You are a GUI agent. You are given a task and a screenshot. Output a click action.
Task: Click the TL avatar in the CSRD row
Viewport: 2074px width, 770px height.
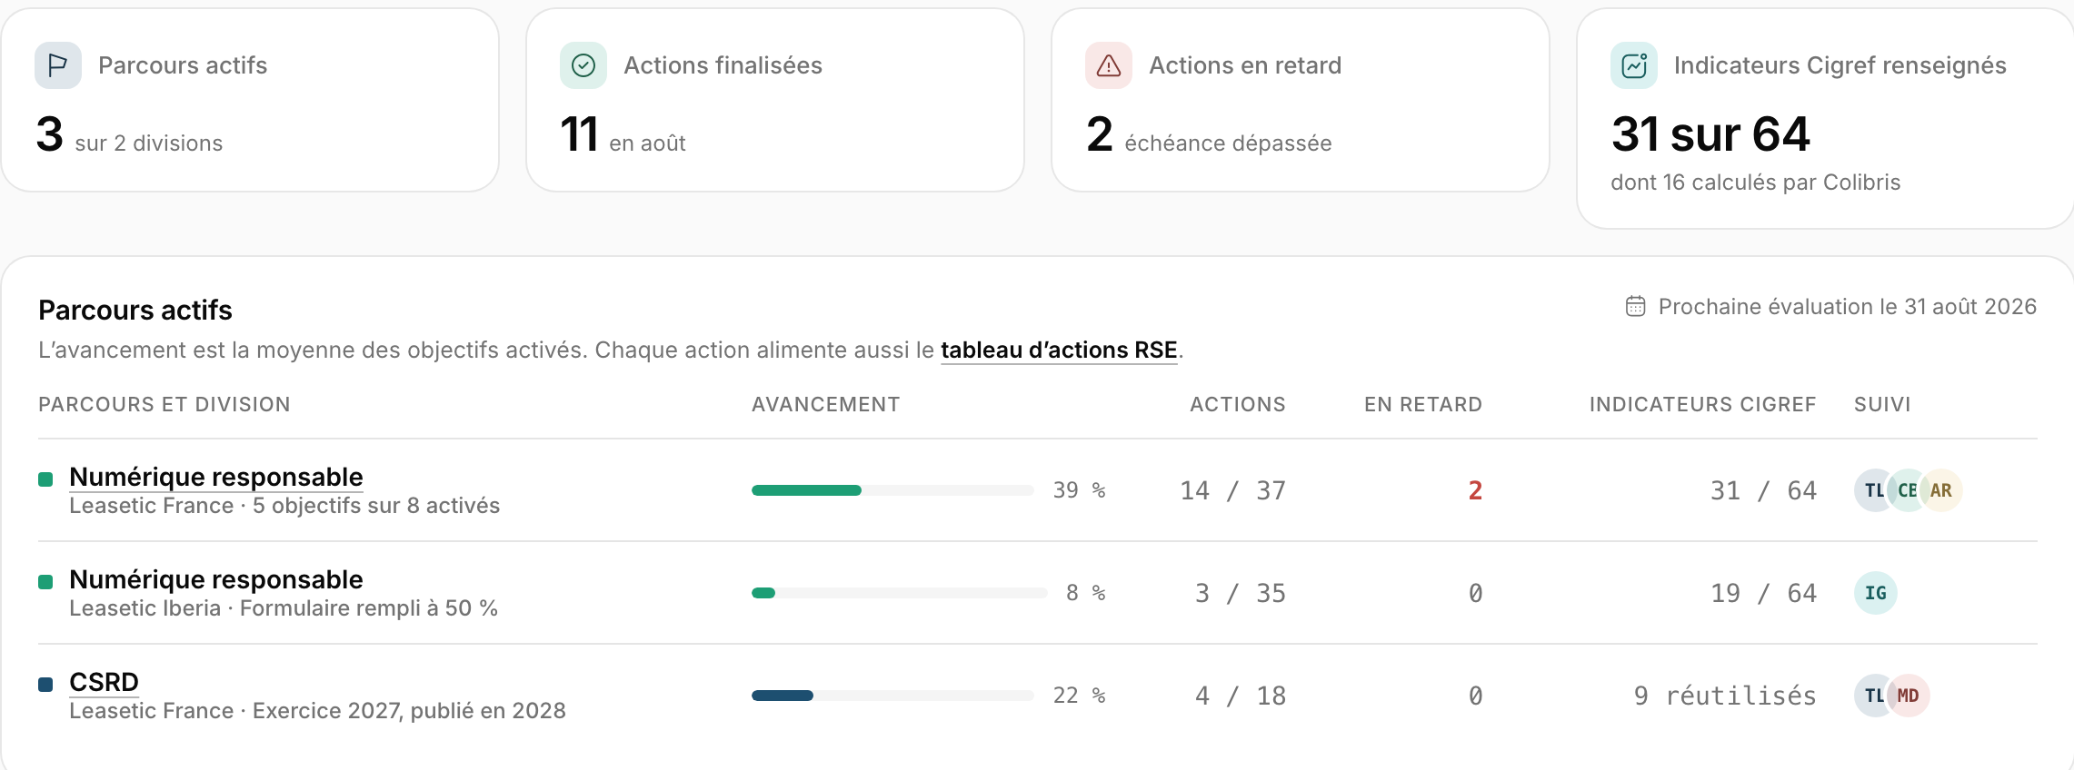(x=1872, y=696)
